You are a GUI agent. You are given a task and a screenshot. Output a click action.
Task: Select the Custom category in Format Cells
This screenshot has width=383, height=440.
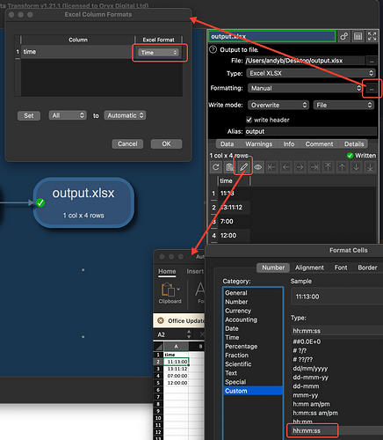253,391
